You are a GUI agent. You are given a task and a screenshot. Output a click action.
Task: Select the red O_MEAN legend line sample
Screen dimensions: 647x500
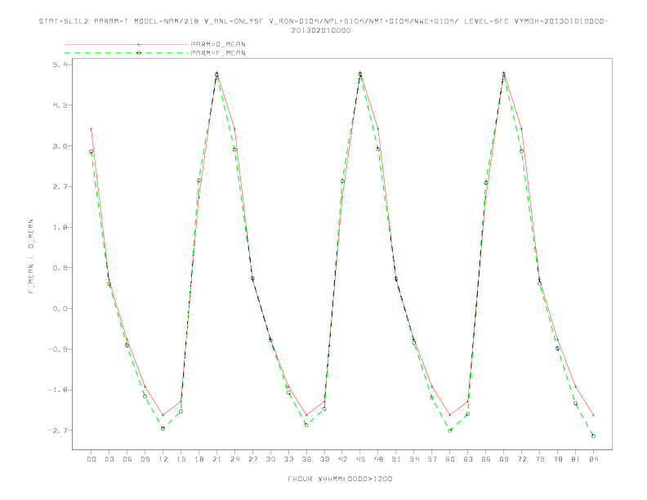pos(127,44)
